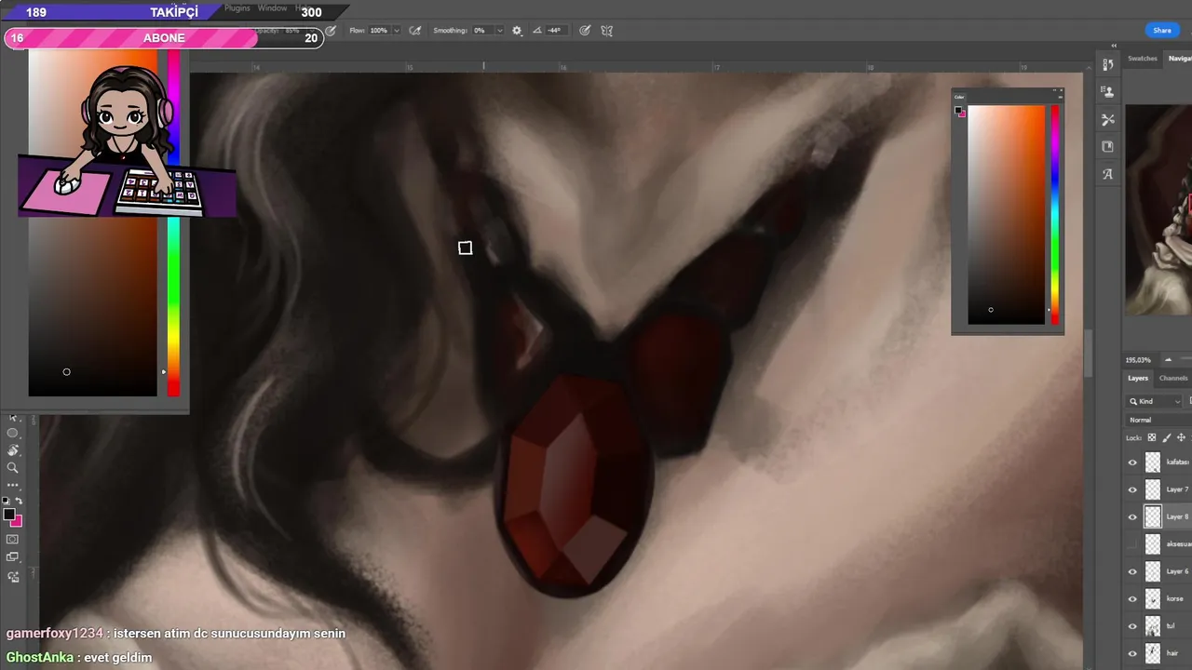Open the top collapsed panel icon in dock
The image size is (1192, 670).
click(1107, 64)
